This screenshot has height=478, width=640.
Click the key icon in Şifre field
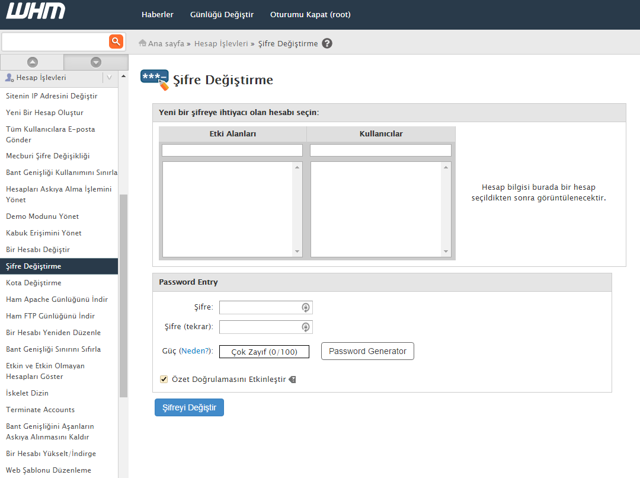(x=305, y=308)
